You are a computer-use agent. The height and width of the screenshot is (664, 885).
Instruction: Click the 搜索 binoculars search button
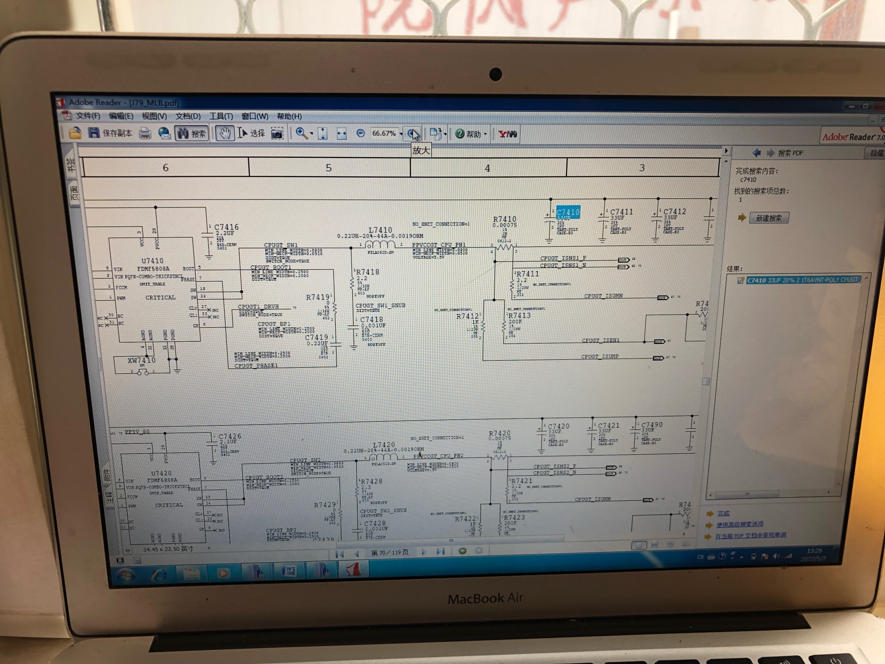coord(192,134)
